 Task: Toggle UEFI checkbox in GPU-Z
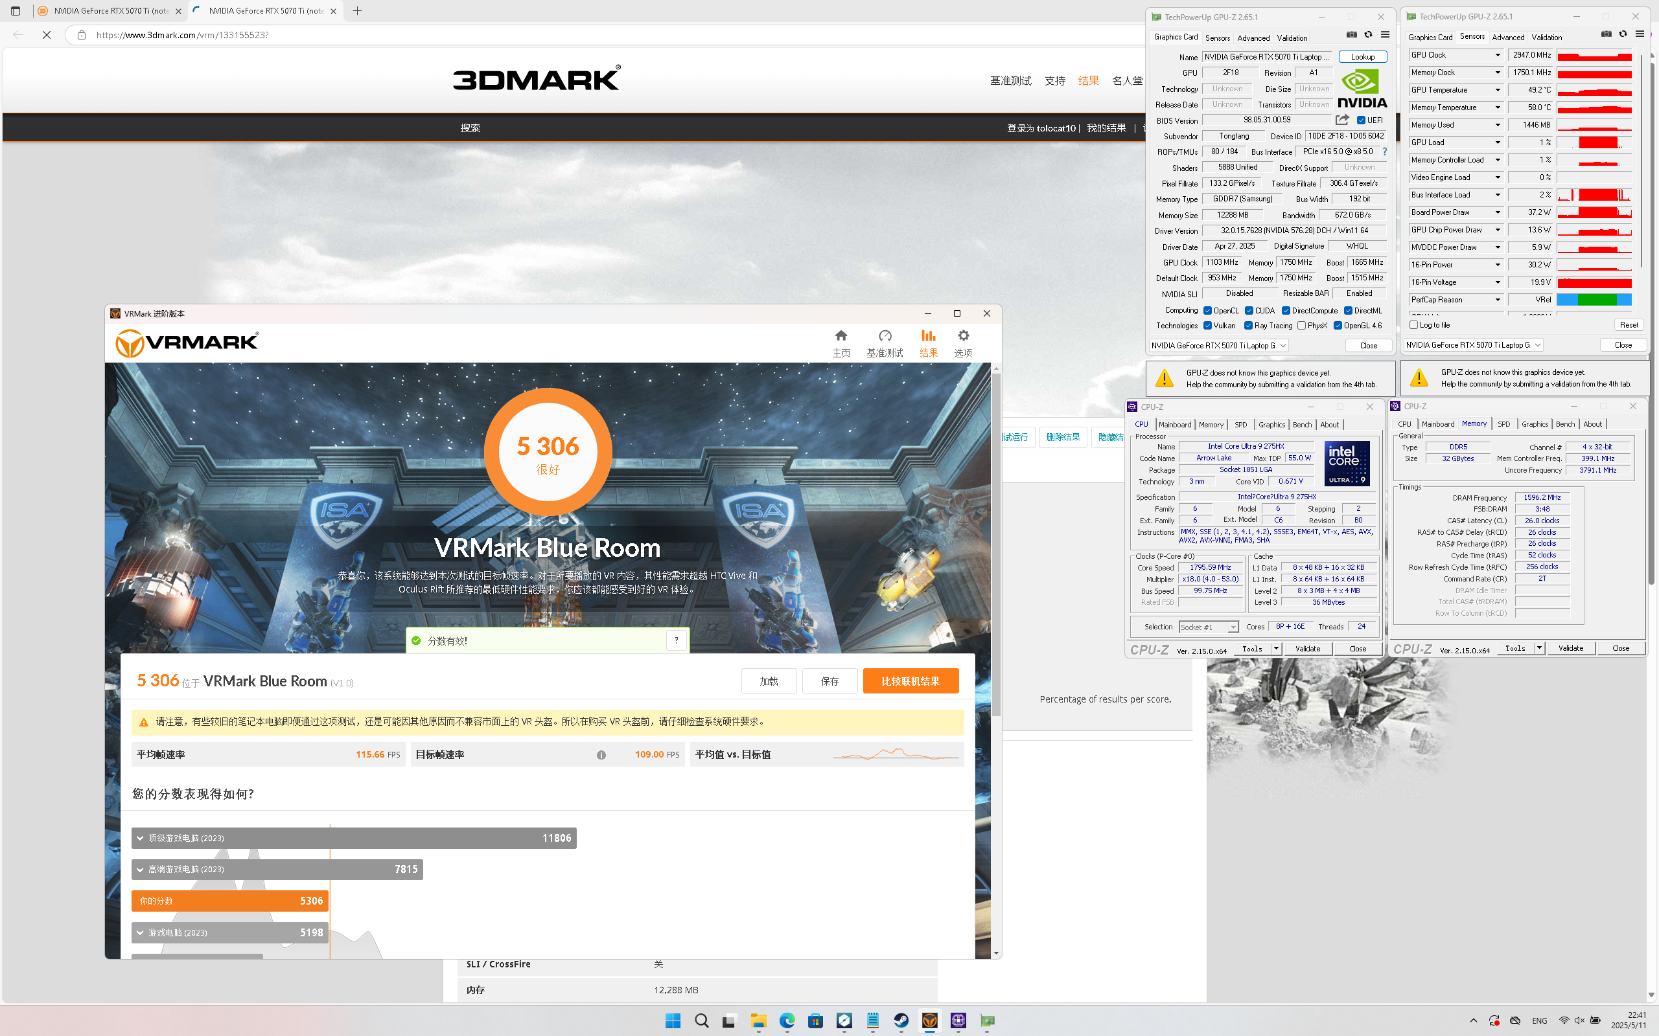tap(1361, 120)
